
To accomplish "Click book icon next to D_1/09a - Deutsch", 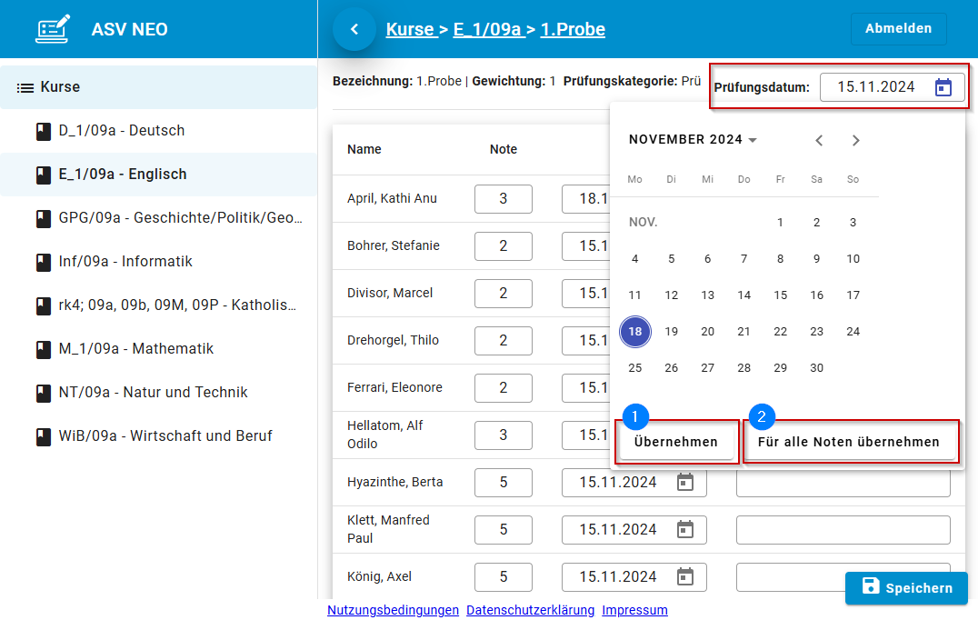I will pyautogui.click(x=44, y=132).
